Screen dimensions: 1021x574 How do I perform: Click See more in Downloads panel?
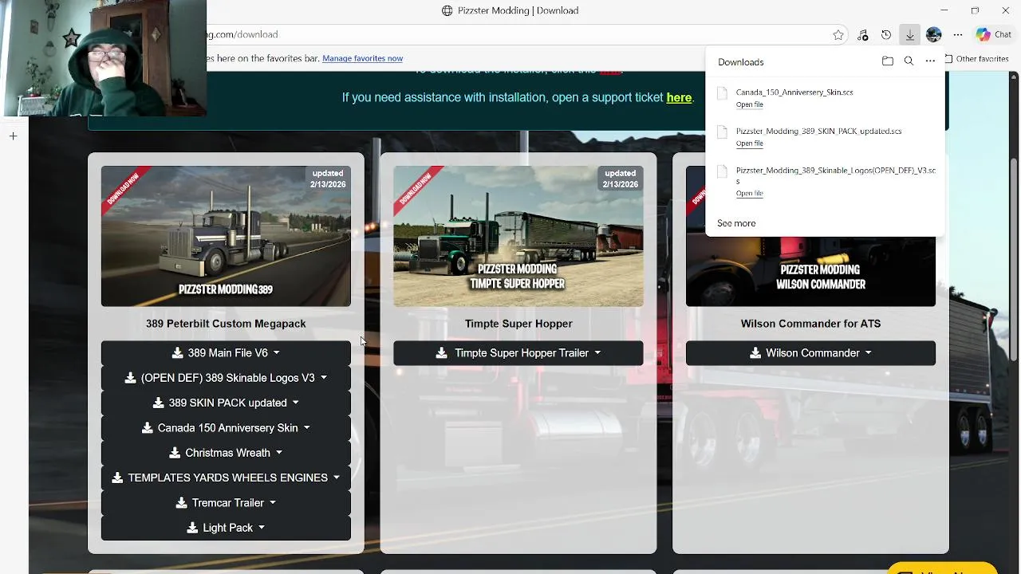tap(736, 223)
